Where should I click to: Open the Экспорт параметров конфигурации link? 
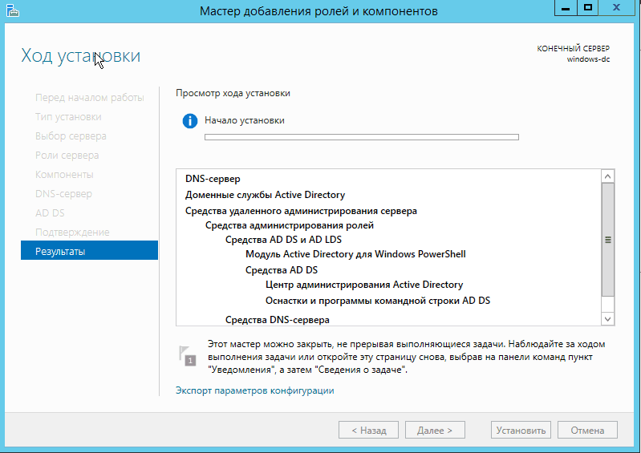tap(254, 390)
